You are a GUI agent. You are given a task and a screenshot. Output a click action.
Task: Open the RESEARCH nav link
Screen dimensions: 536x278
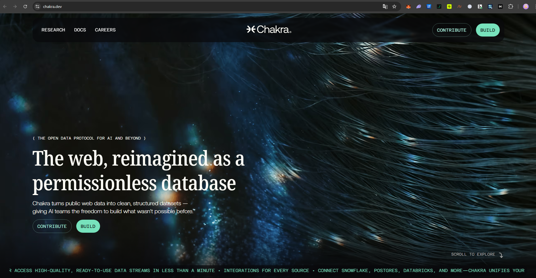[x=53, y=30]
